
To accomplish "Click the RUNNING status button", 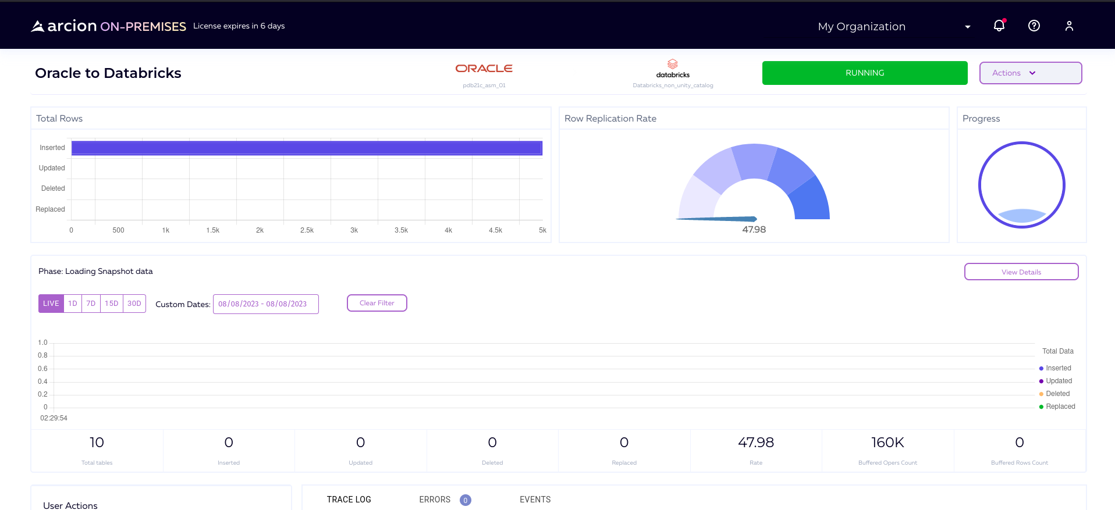I will point(865,73).
